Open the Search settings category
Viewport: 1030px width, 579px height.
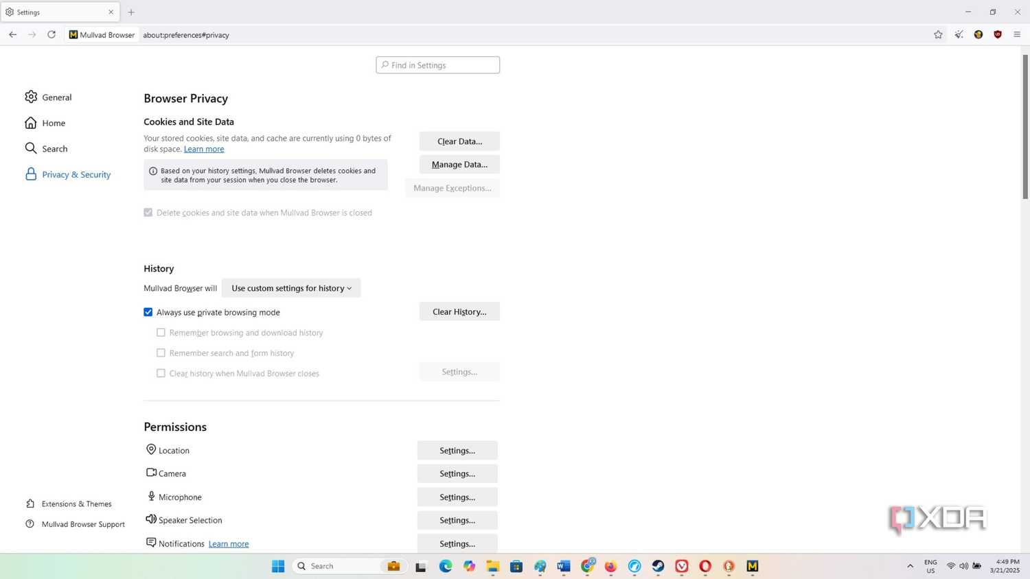[46, 148]
